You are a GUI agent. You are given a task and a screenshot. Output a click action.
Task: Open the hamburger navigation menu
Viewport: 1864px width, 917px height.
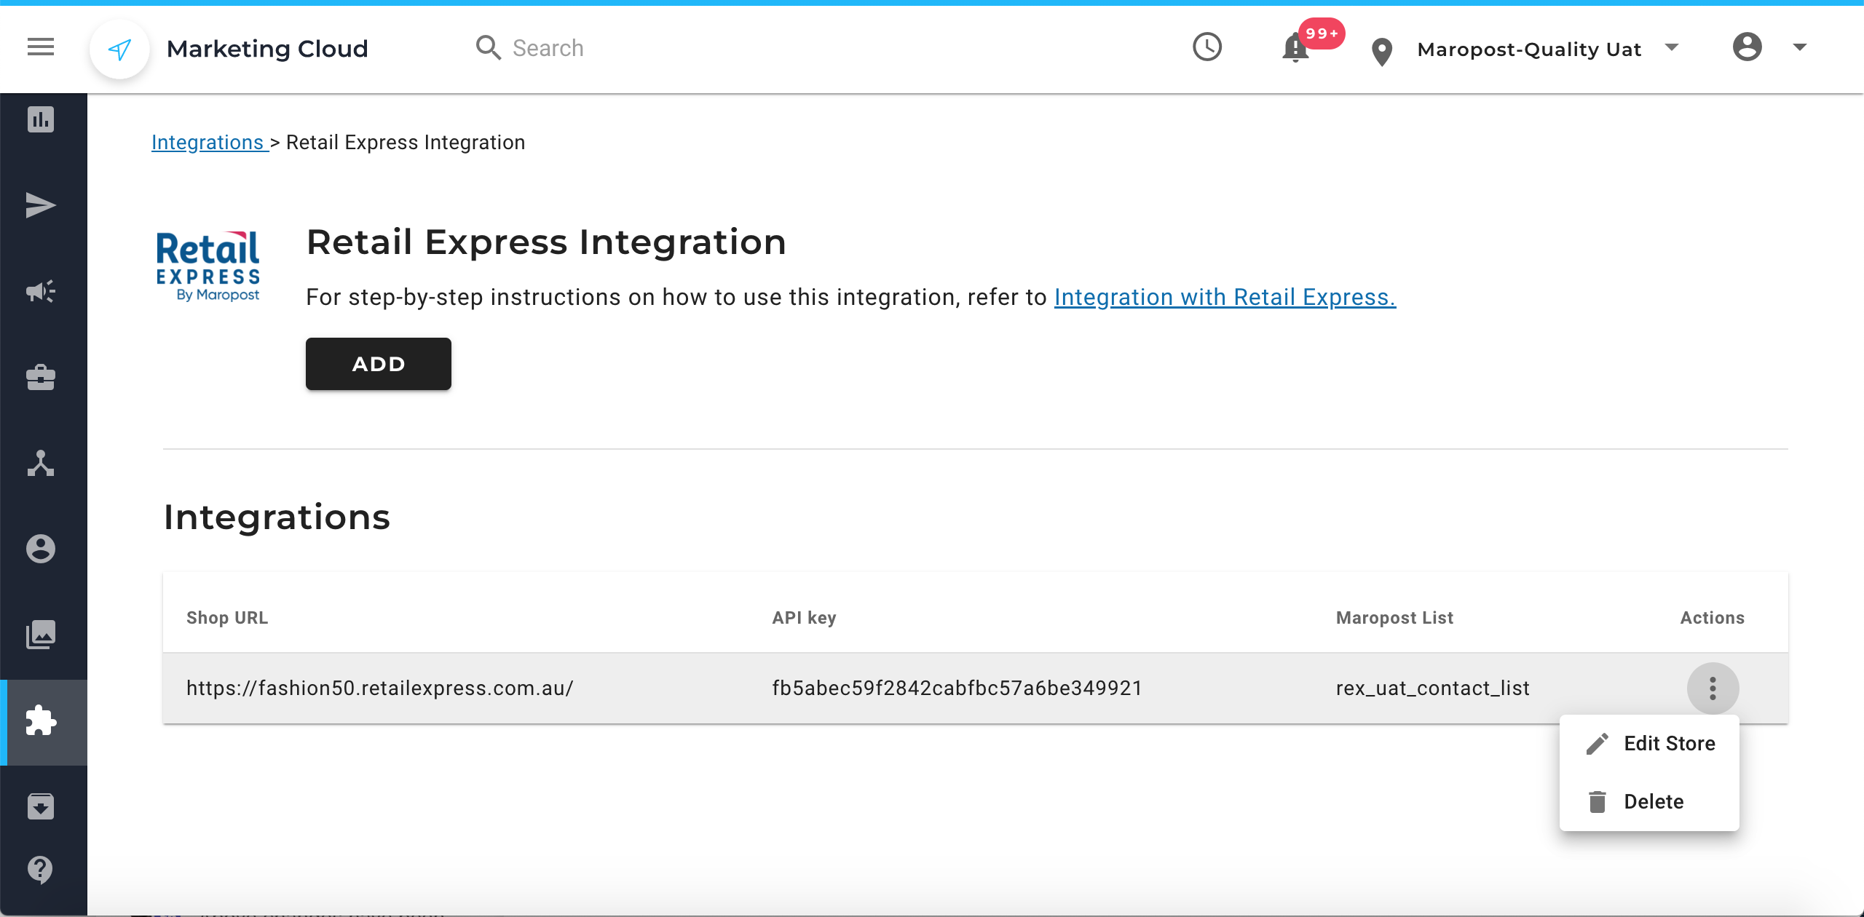(x=41, y=47)
